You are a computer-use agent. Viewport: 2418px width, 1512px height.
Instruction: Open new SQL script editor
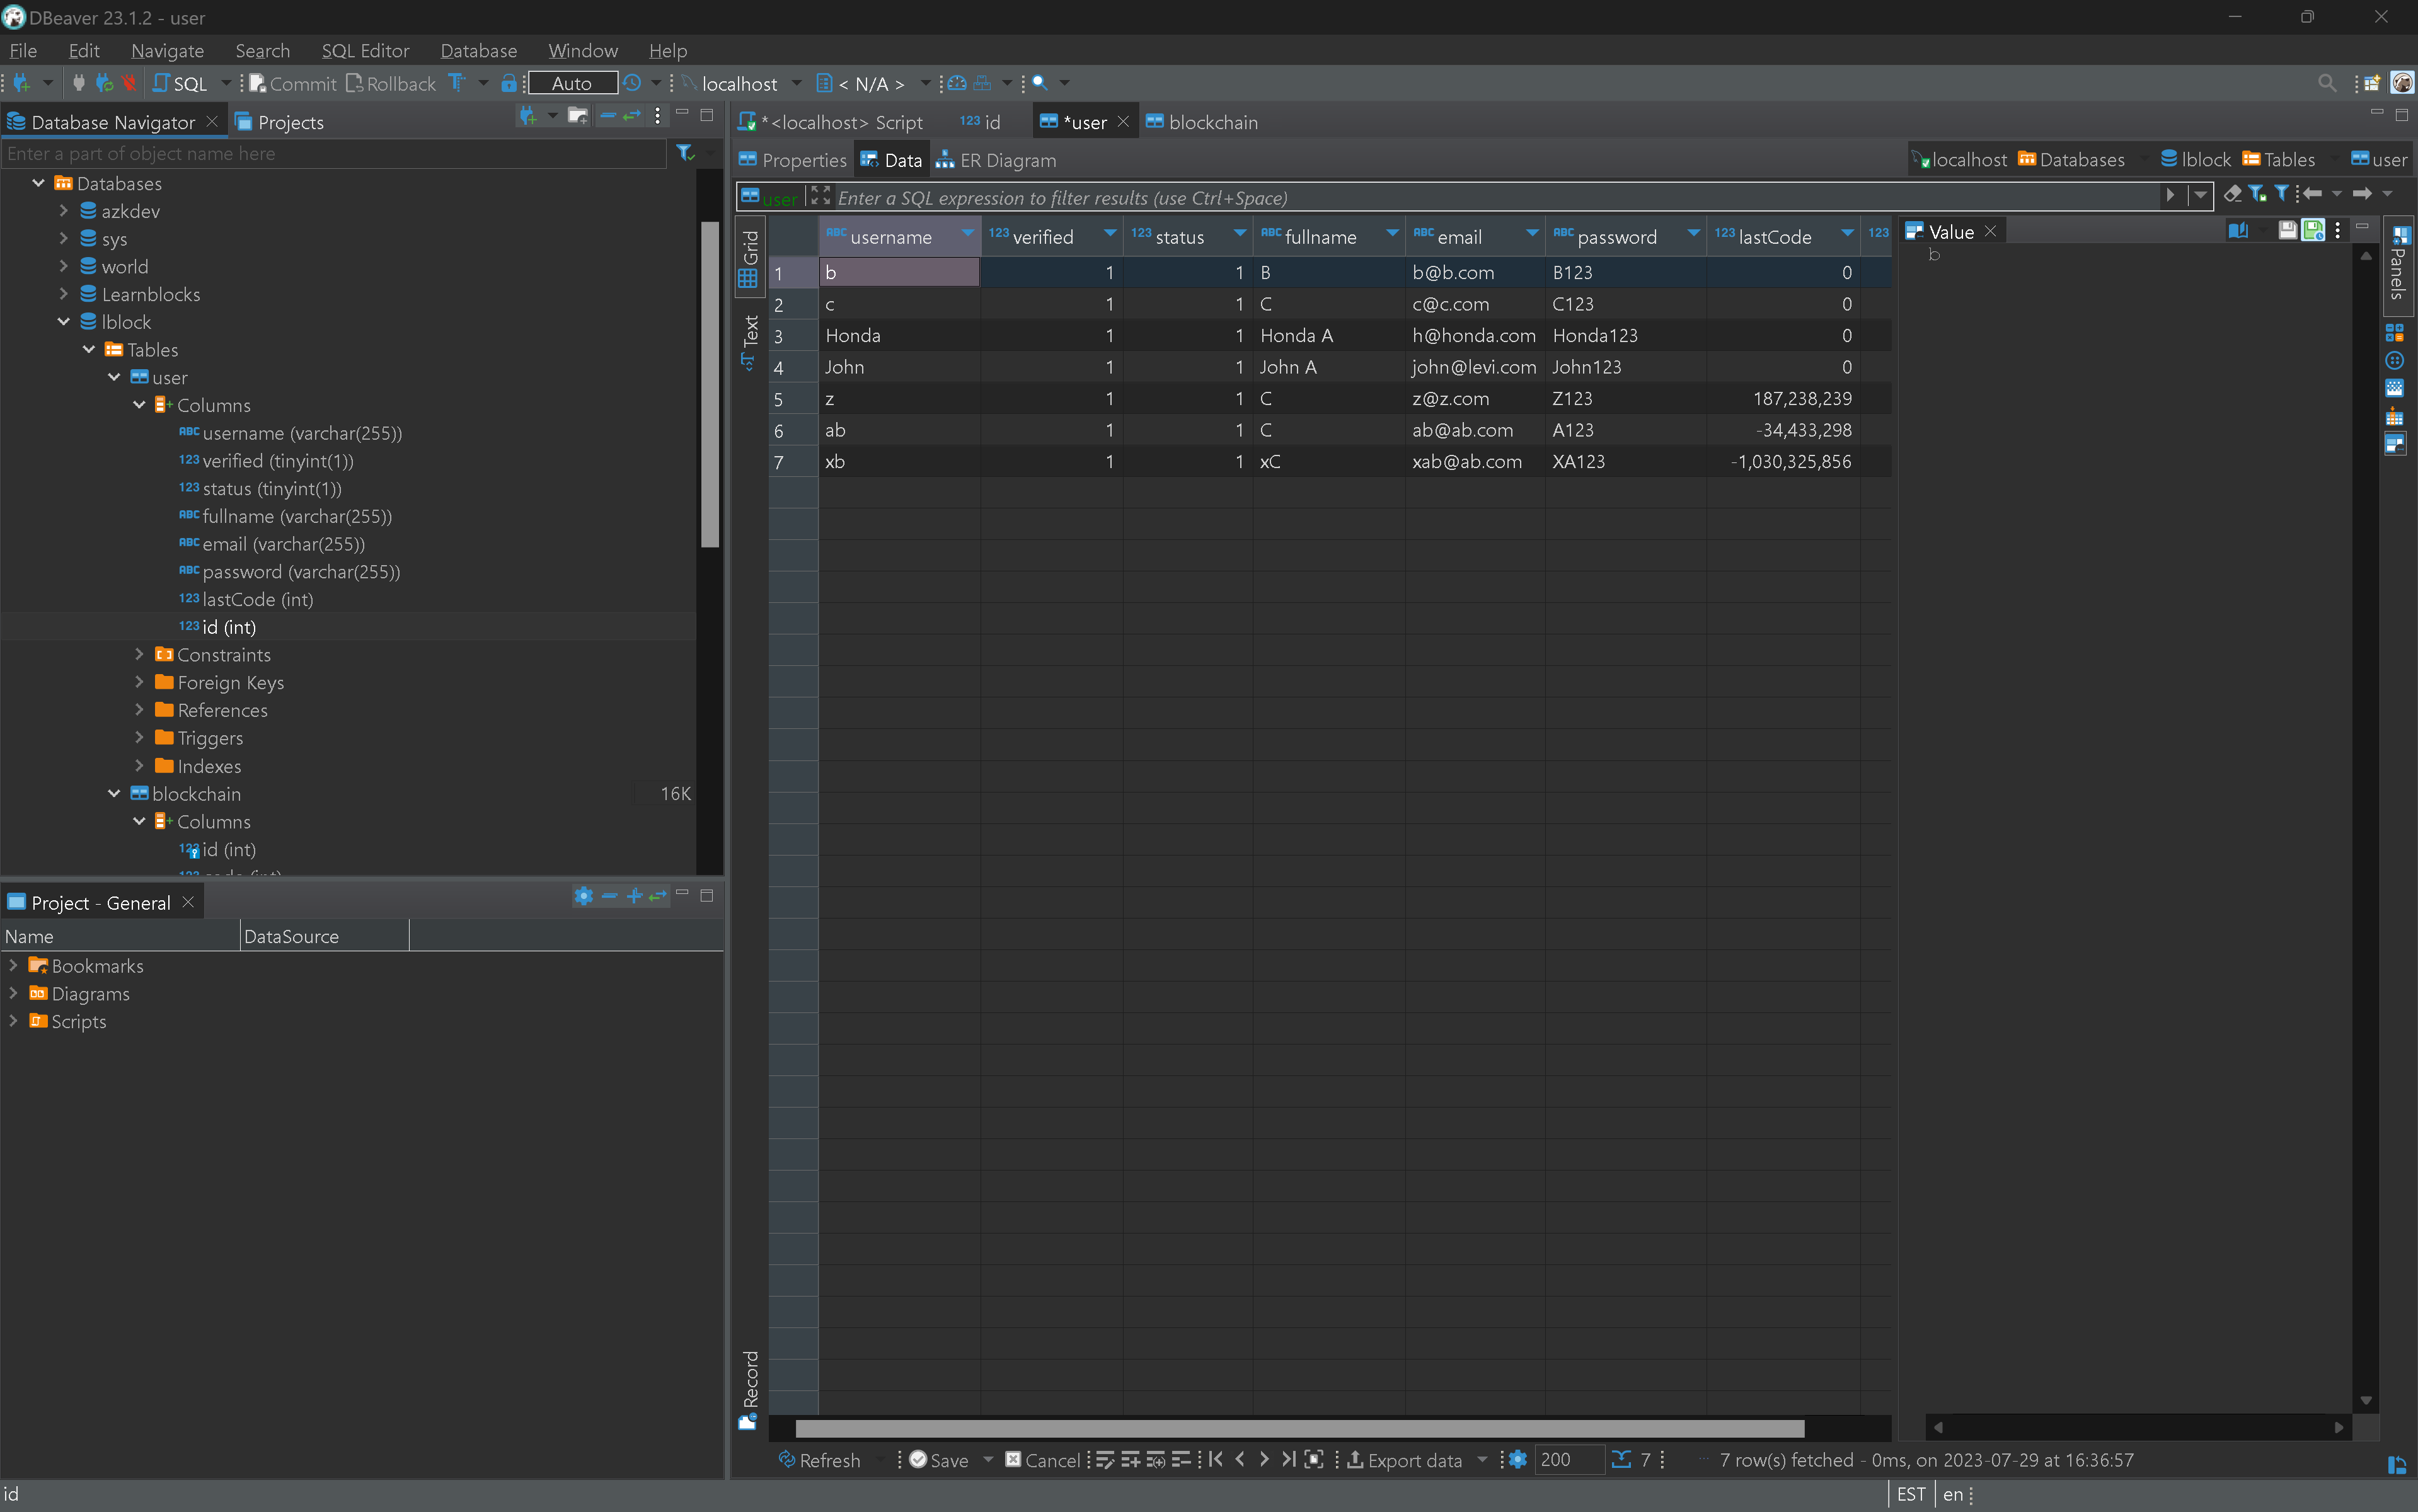coord(180,83)
